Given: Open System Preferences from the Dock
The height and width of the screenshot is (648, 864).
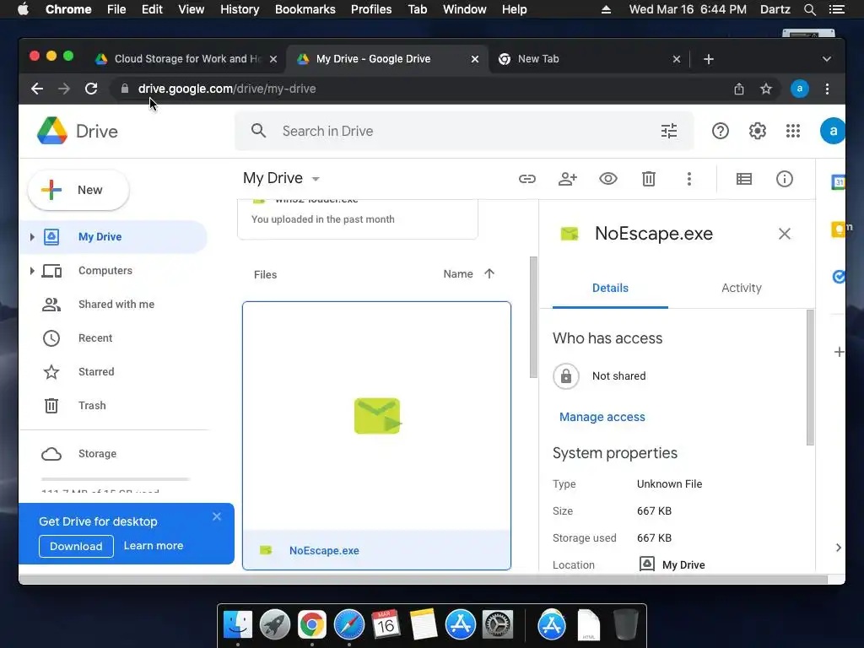Looking at the screenshot, I should (498, 625).
